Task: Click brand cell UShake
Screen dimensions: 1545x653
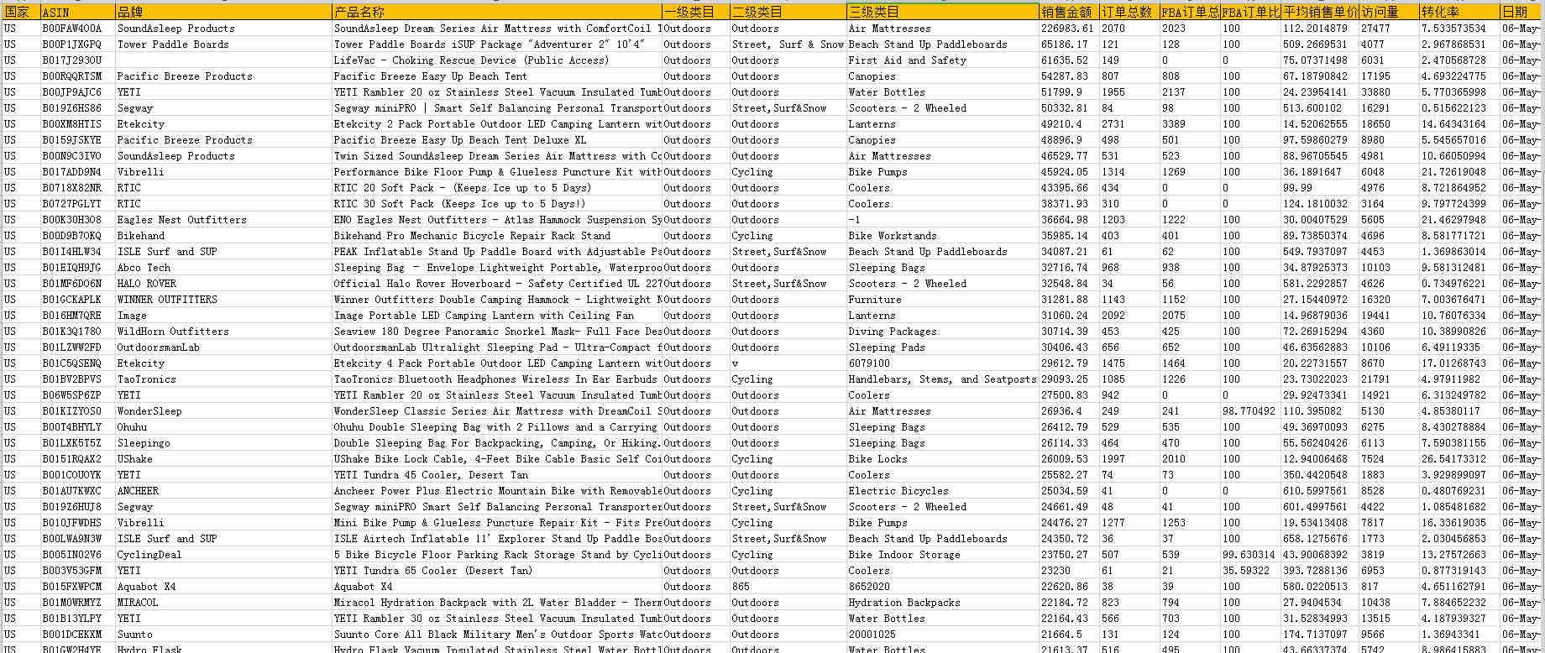Action: point(223,459)
